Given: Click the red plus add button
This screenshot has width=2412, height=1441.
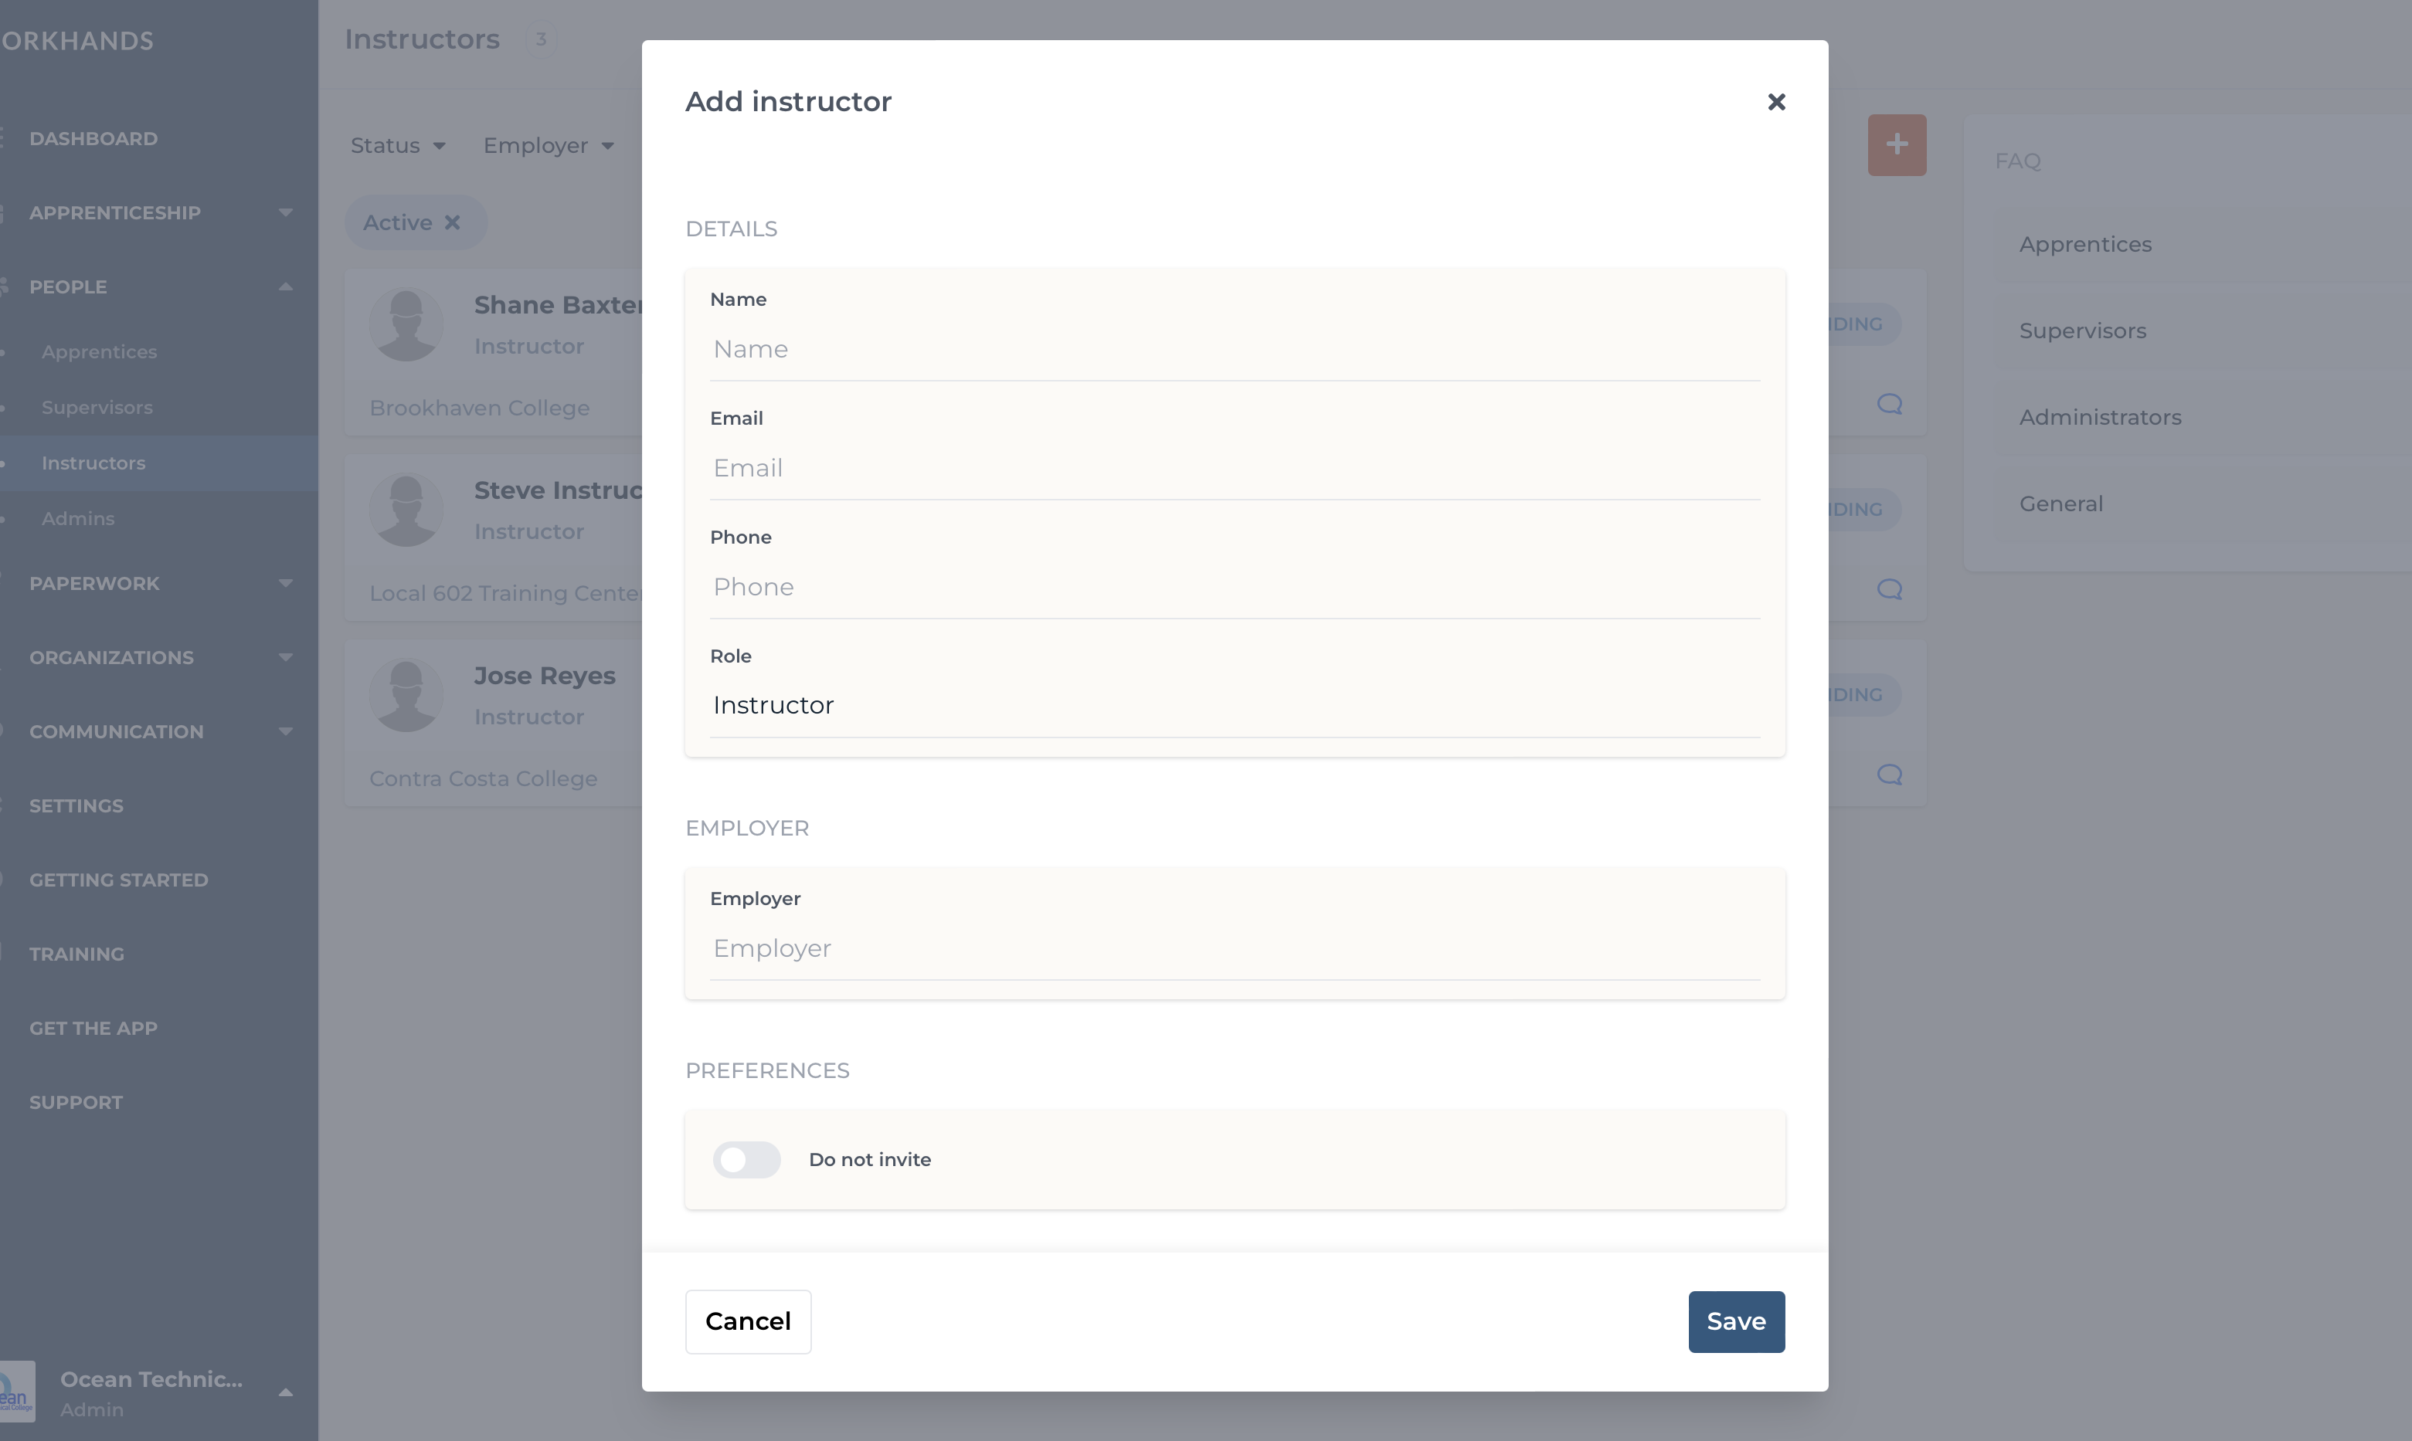Looking at the screenshot, I should (1896, 144).
